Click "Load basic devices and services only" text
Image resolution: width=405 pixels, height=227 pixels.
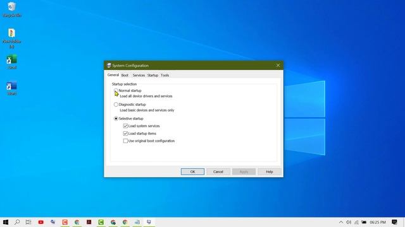[x=147, y=110]
